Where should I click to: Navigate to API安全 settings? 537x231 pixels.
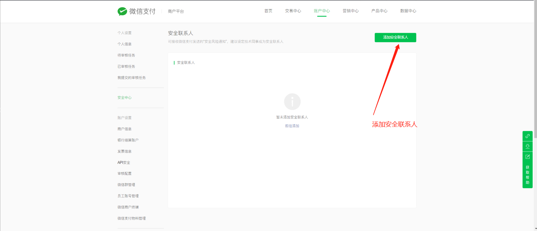(124, 163)
